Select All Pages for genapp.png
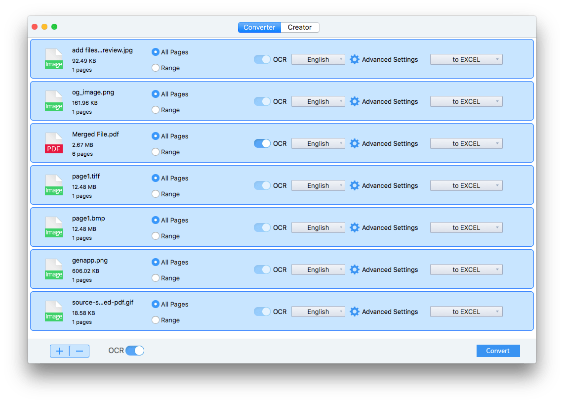564x403 pixels. [x=156, y=262]
